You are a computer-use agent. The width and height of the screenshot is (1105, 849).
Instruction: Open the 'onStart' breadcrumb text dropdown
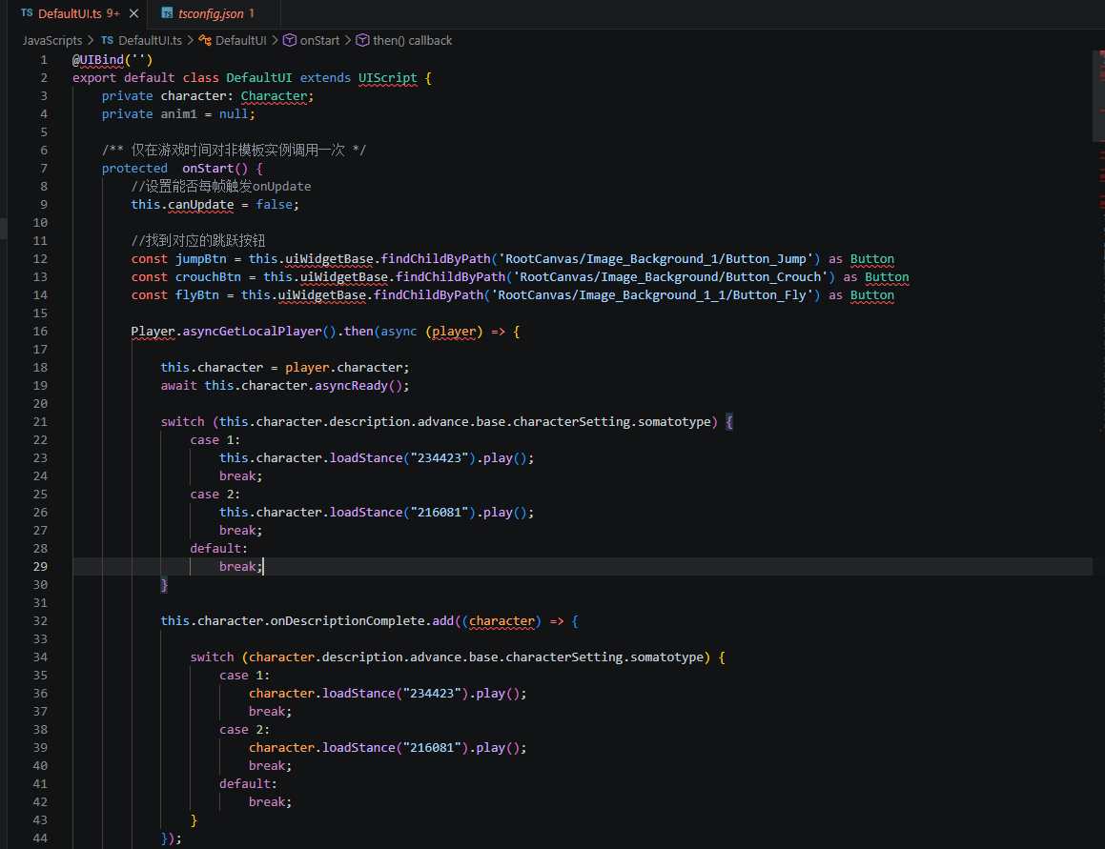click(319, 41)
